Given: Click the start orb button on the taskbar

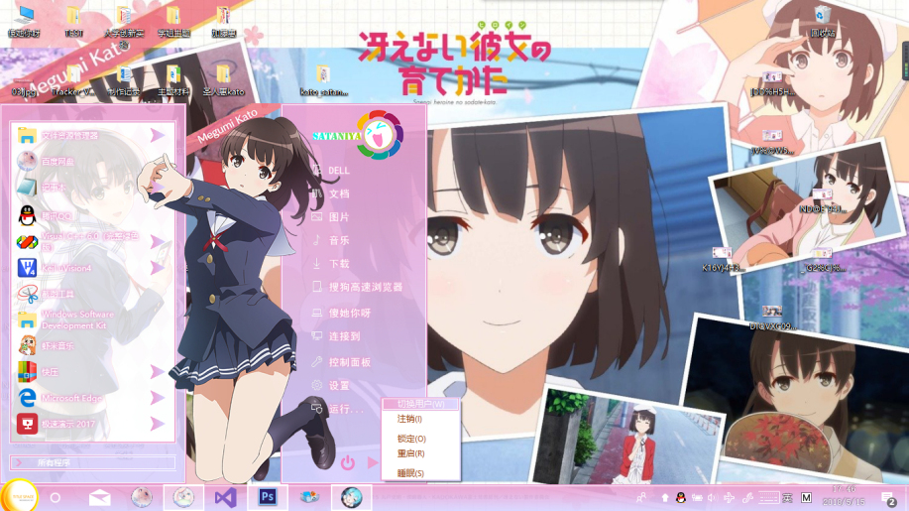Looking at the screenshot, I should click(20, 496).
